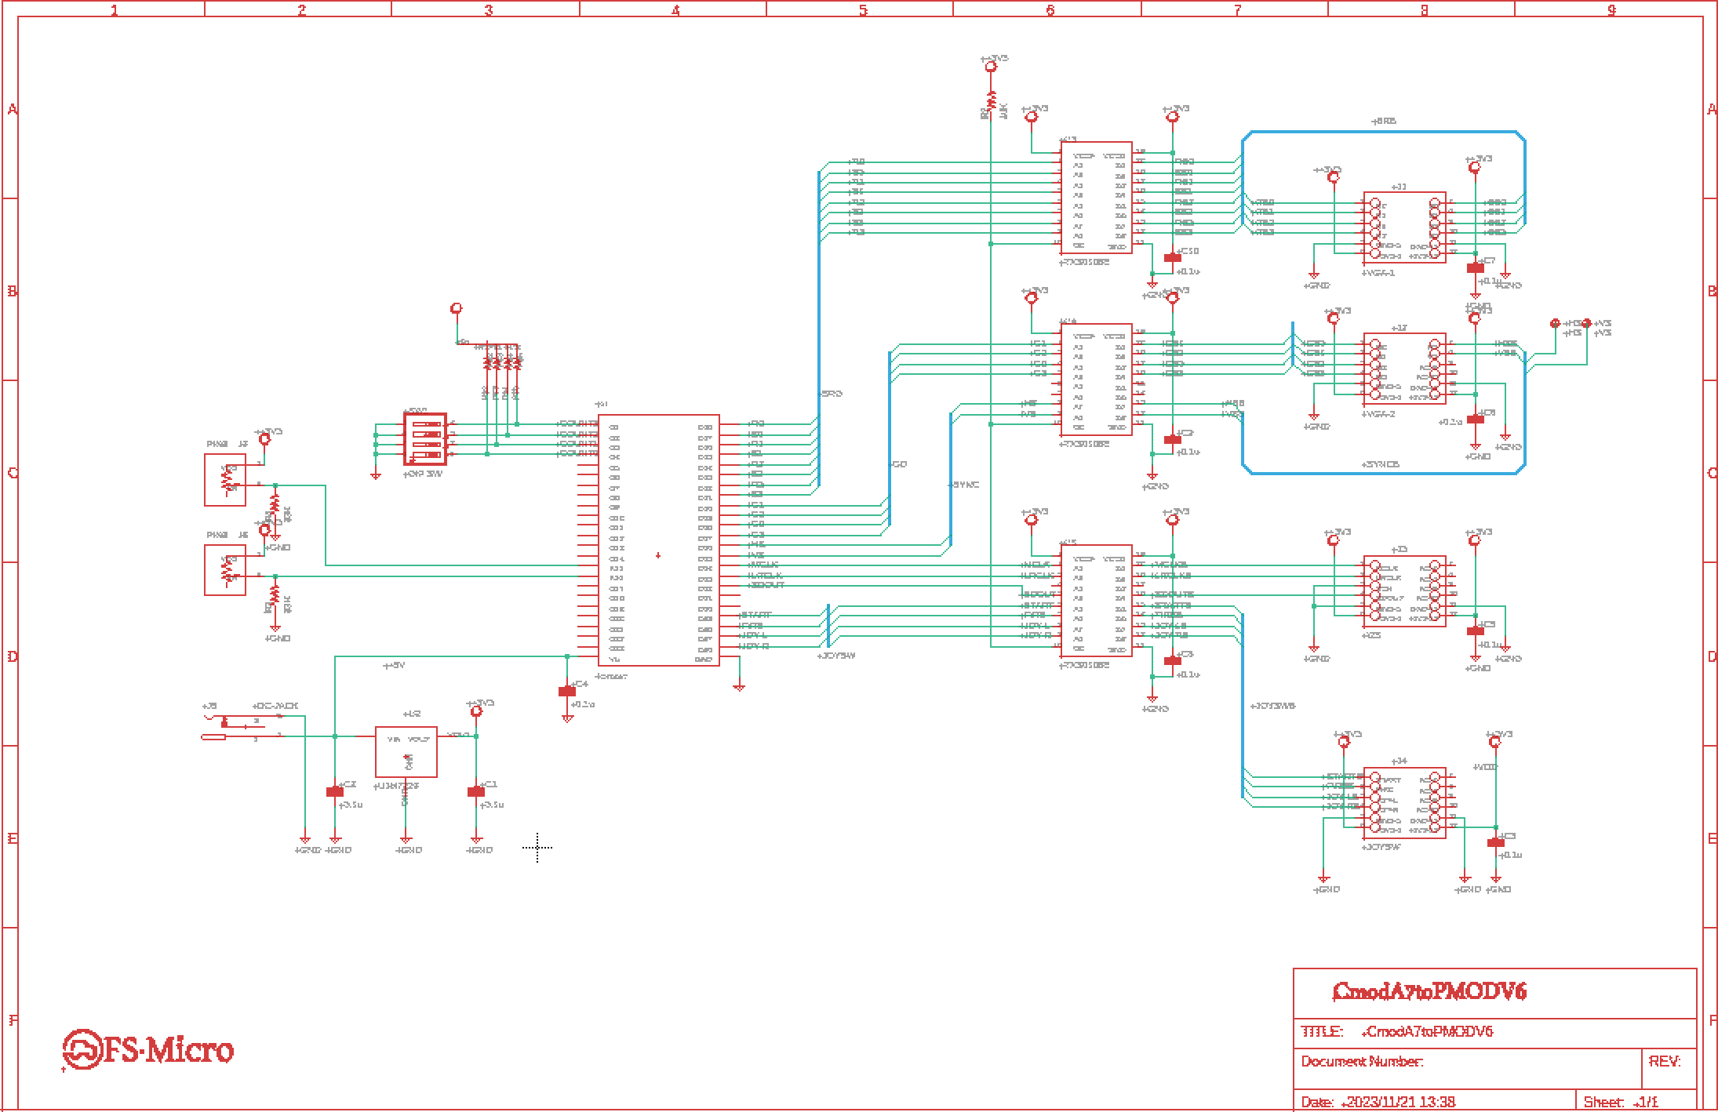The width and height of the screenshot is (1718, 1112).
Task: Click the JOYSW connector symbol
Action: pos(1404,802)
